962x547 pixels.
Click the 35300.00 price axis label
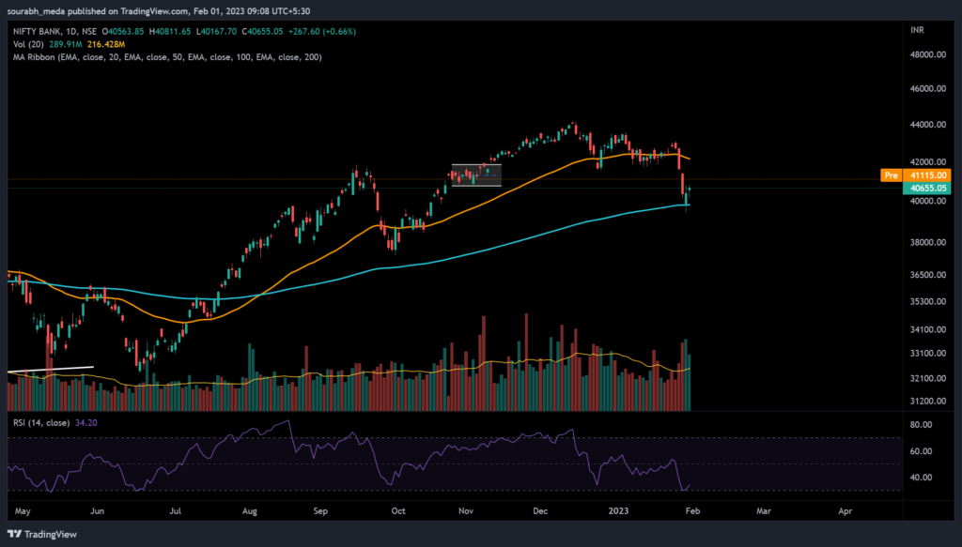[x=927, y=301]
